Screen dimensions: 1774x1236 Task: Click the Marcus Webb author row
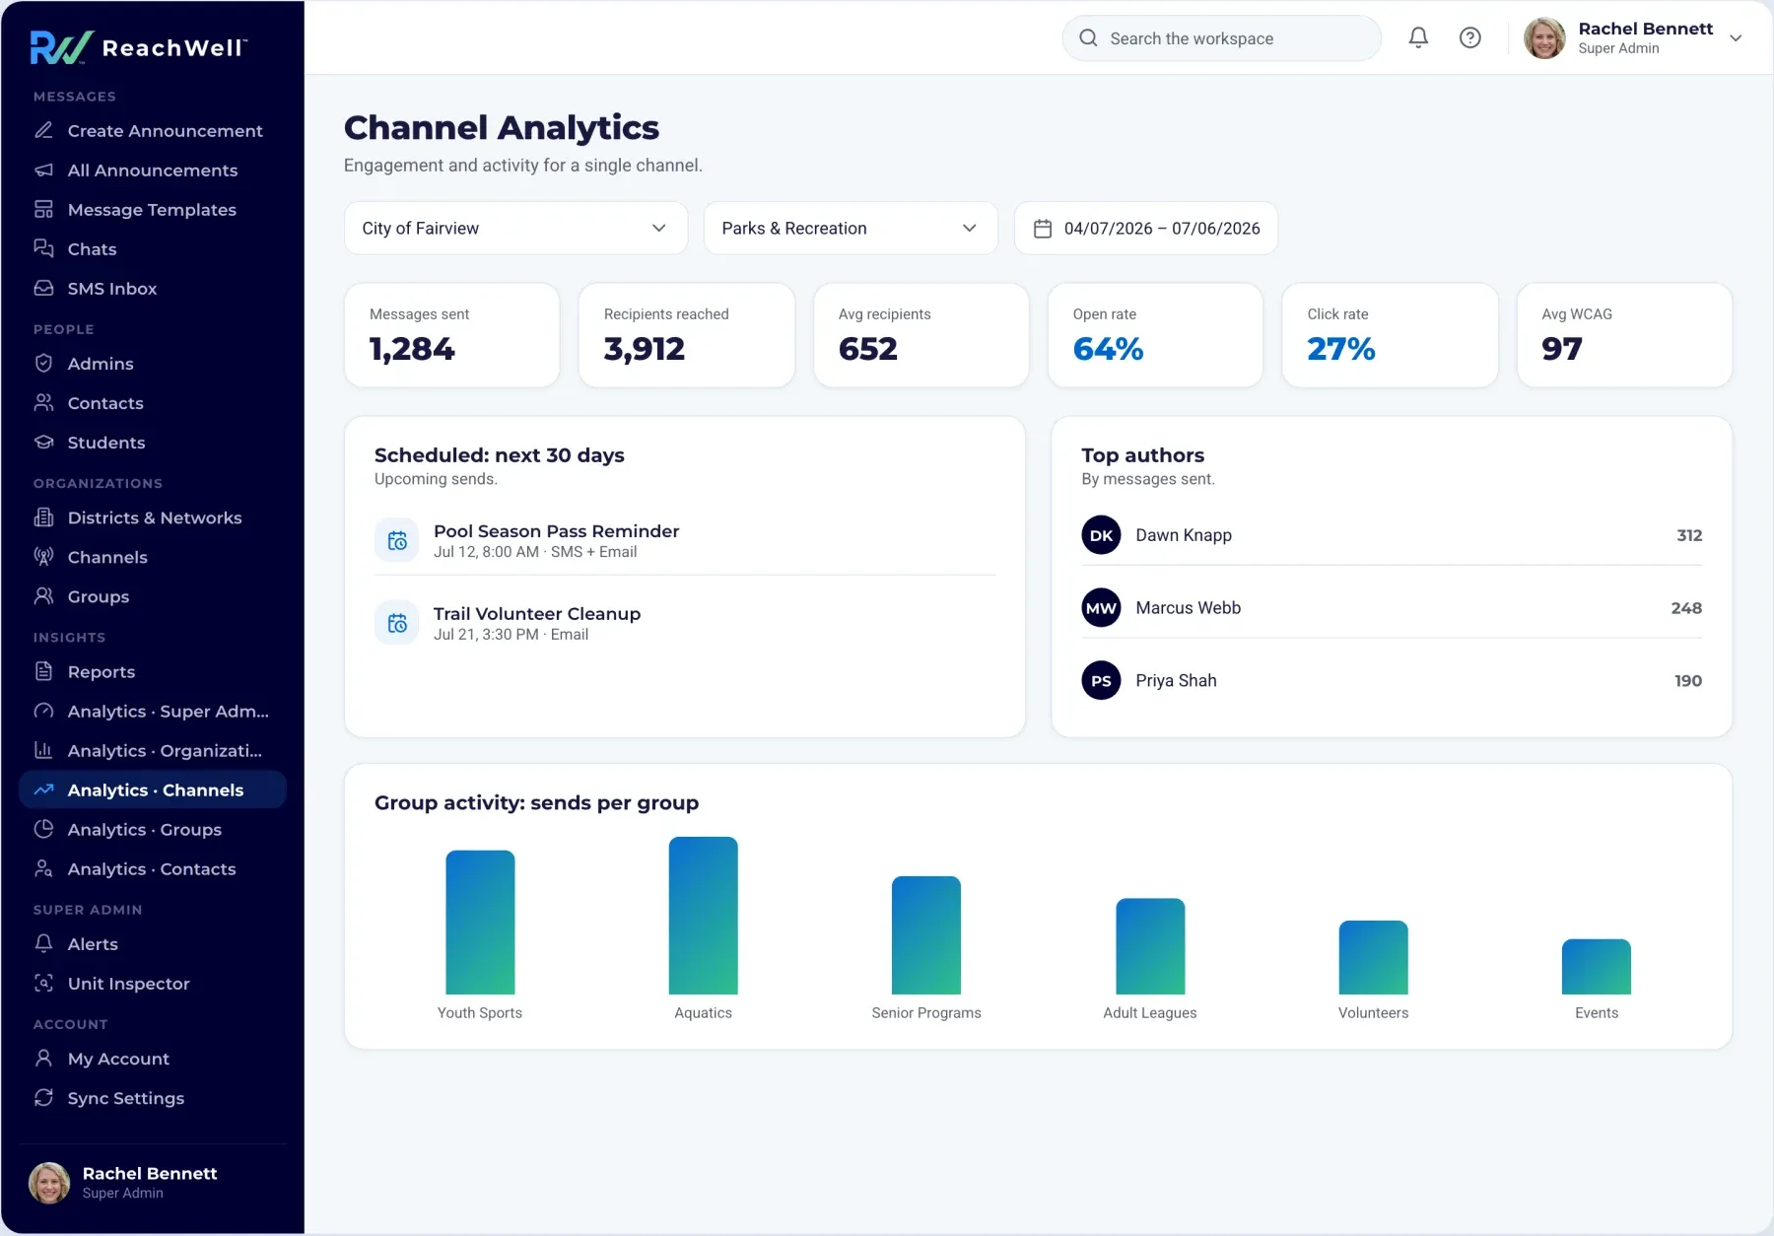(1392, 608)
